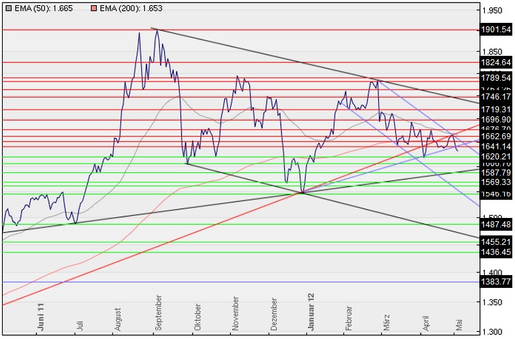The width and height of the screenshot is (515, 339).
Task: Click the 1.950 price axis tick
Action: [x=495, y=10]
